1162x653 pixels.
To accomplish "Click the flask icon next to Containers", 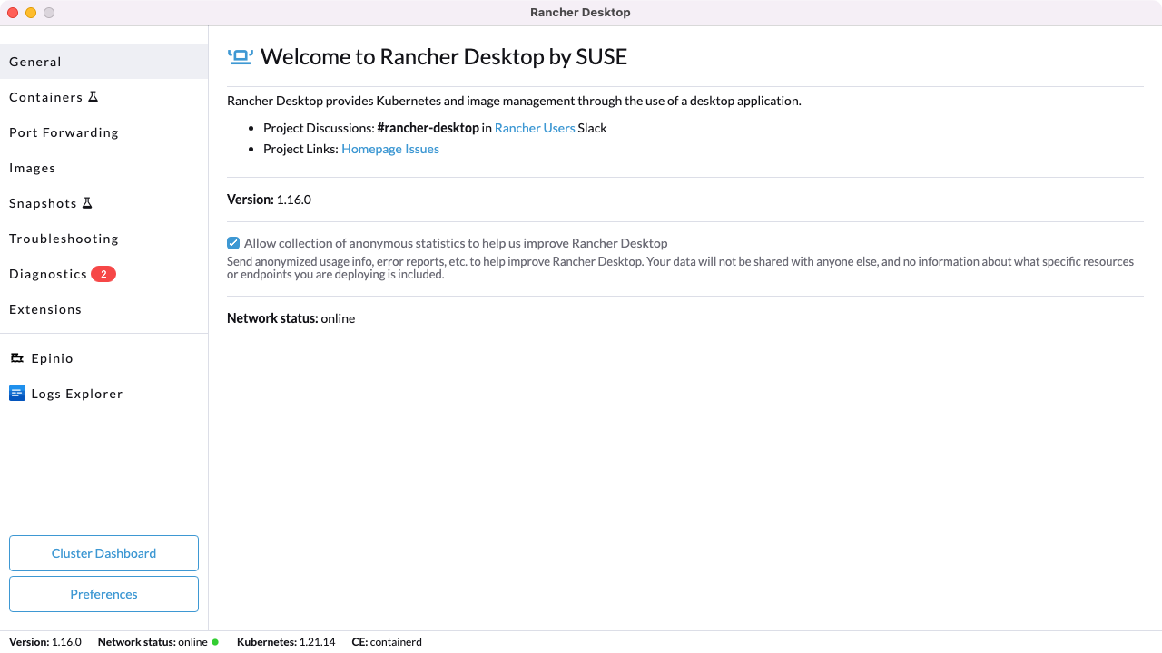I will coord(92,96).
